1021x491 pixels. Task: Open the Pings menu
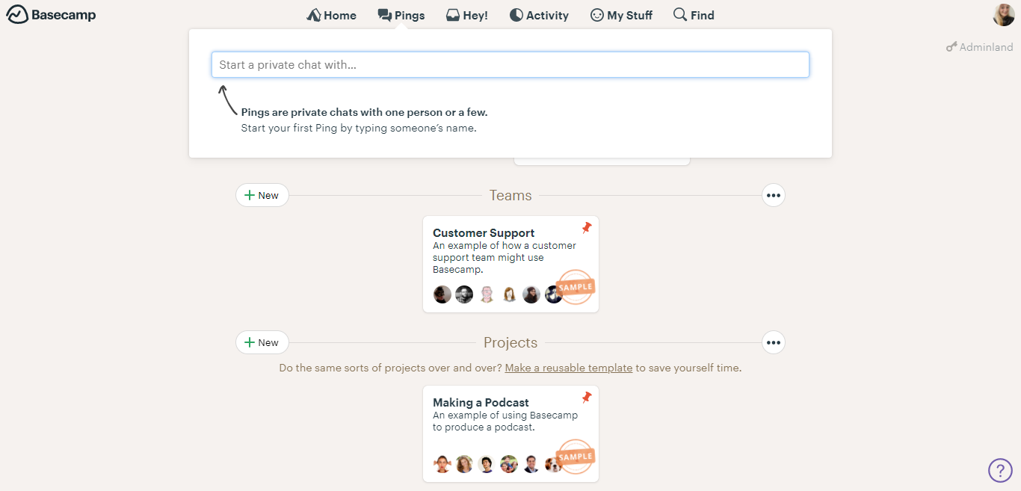pos(401,15)
